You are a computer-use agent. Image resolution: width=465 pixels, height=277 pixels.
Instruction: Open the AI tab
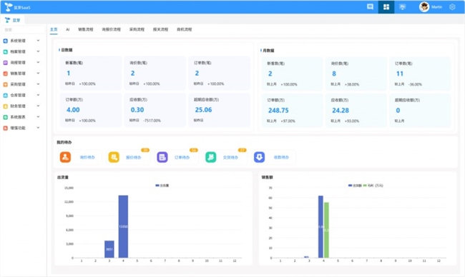click(68, 29)
